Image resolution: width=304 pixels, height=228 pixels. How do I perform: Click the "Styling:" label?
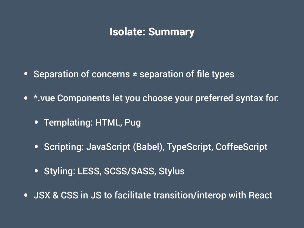(x=59, y=171)
